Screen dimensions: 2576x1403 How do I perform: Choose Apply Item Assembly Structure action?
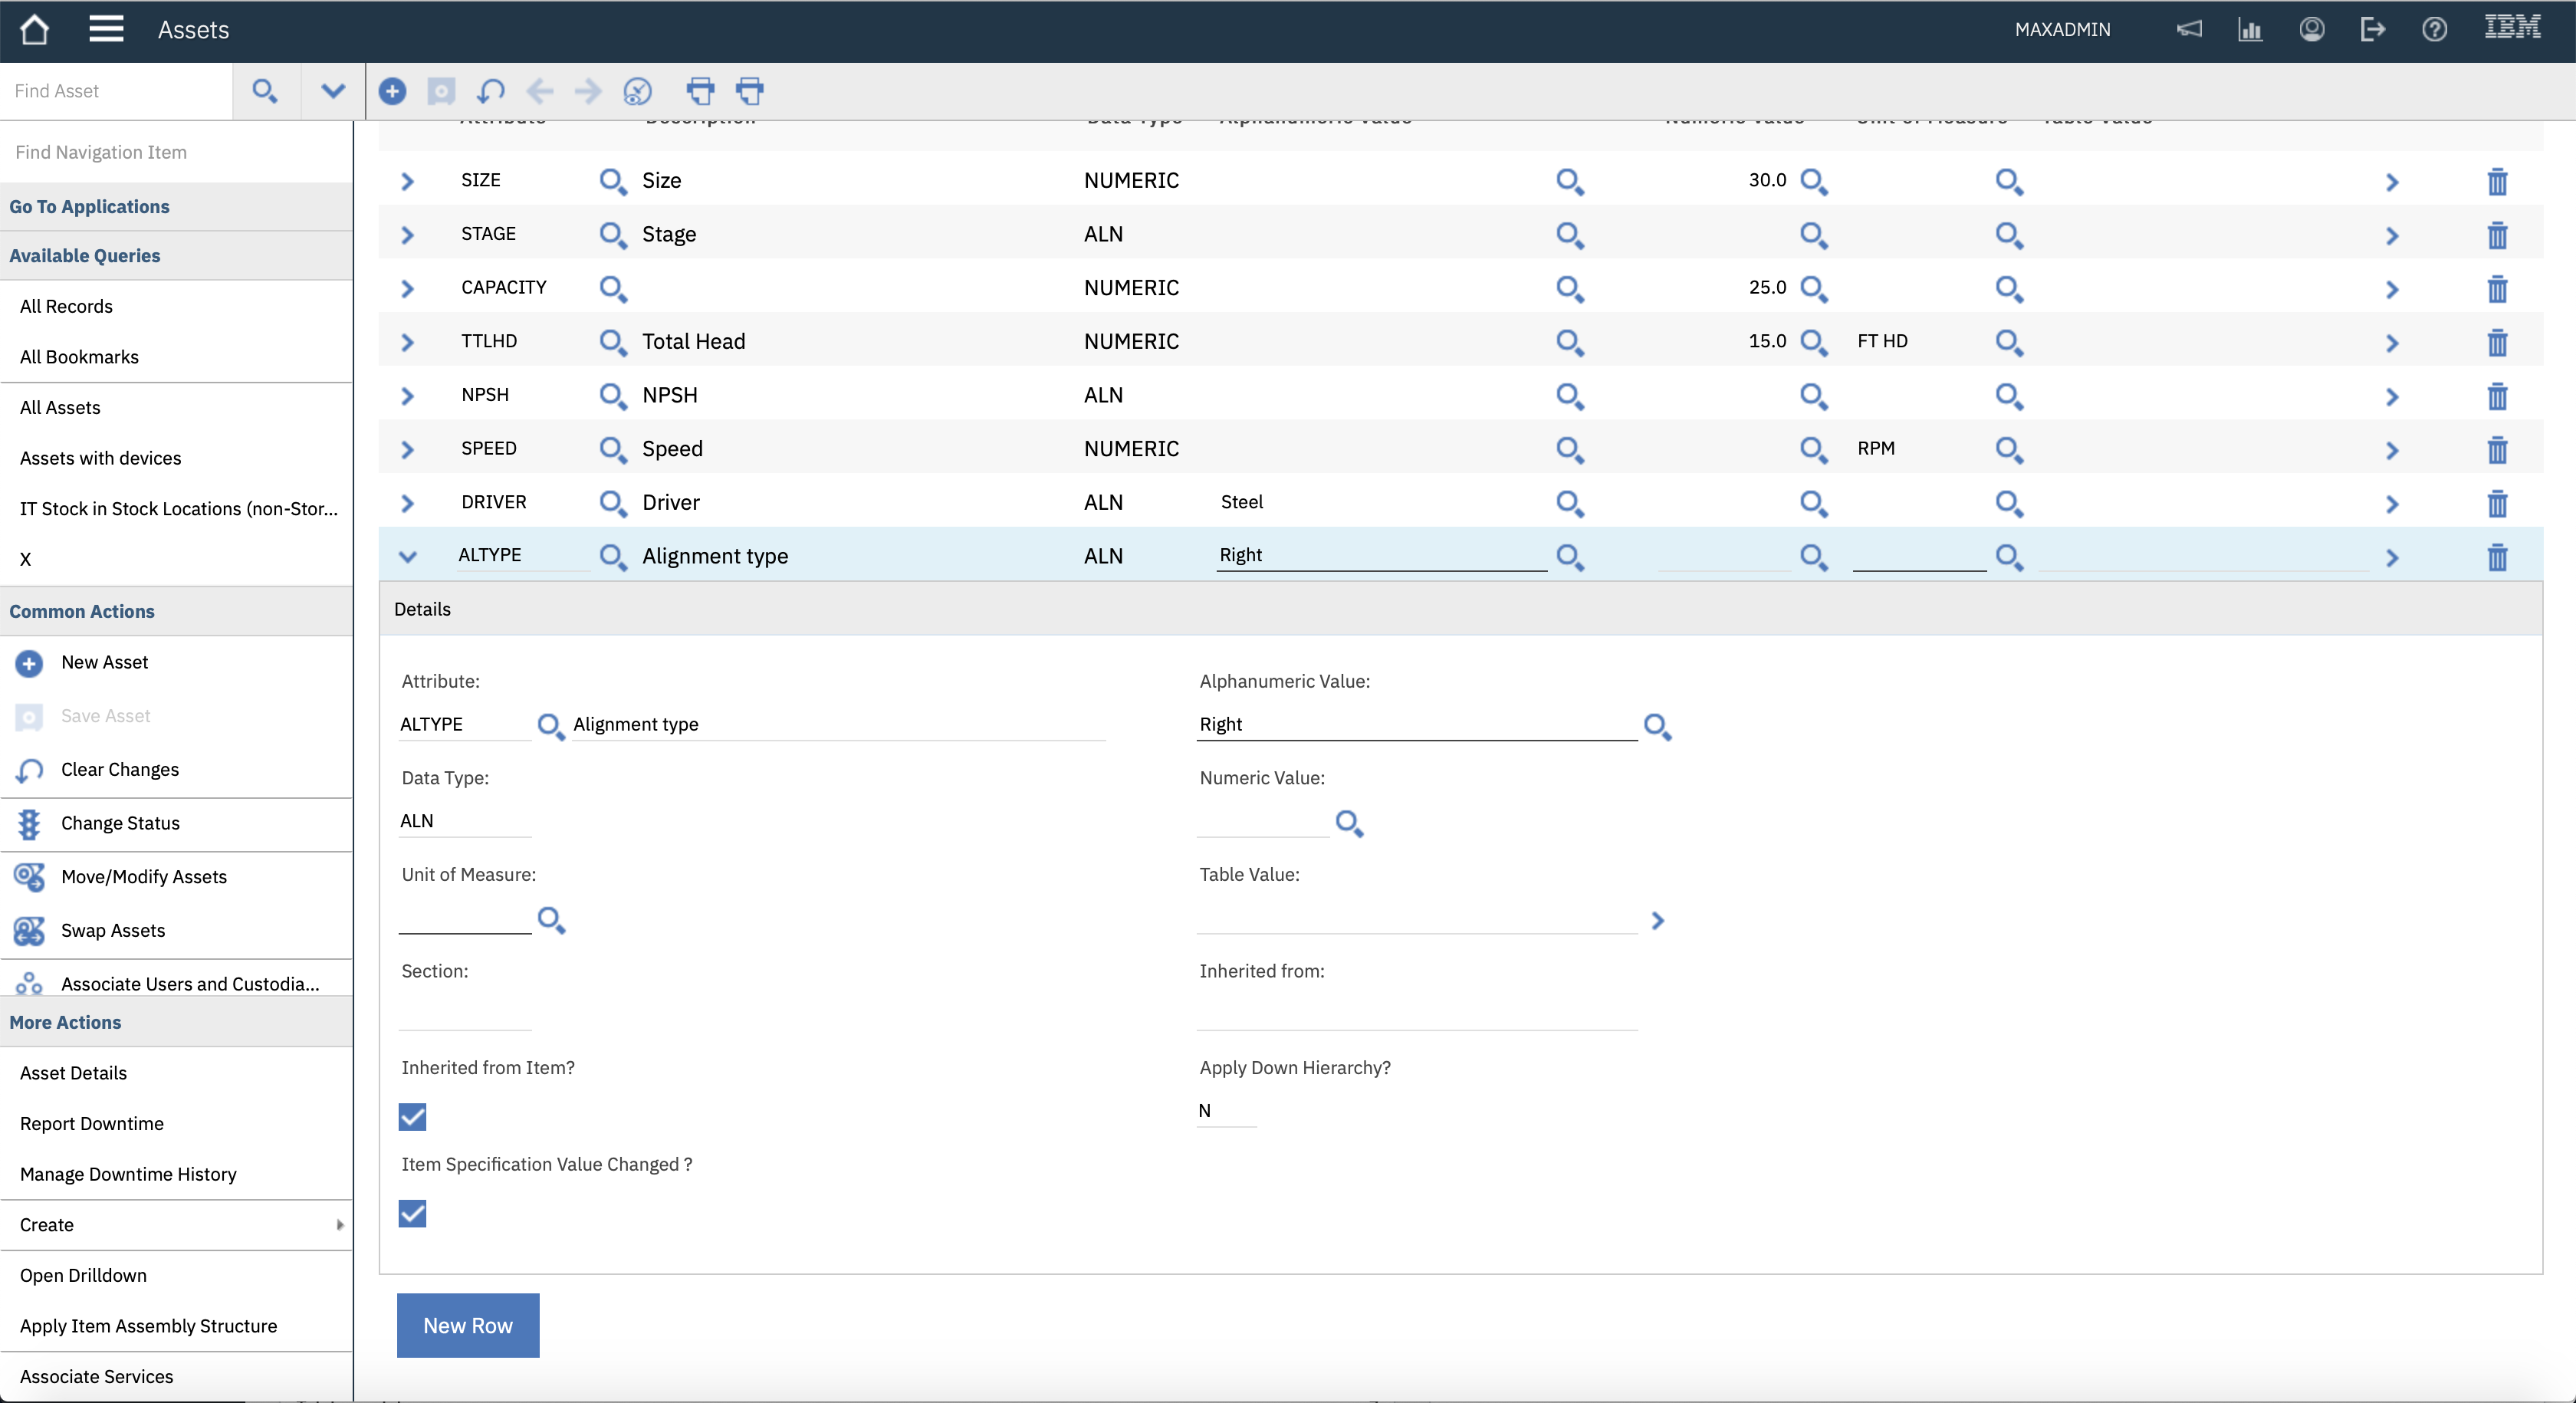pyautogui.click(x=148, y=1326)
